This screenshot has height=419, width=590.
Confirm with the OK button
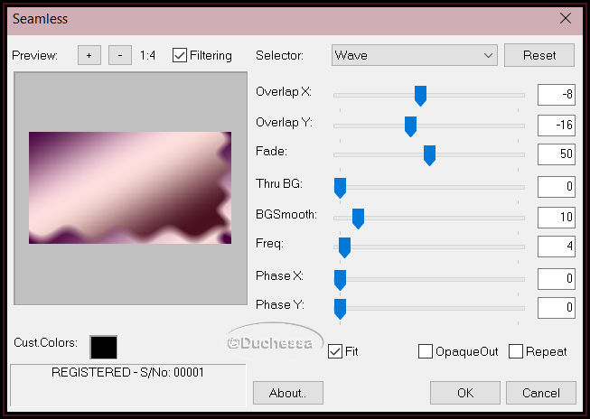(x=465, y=393)
